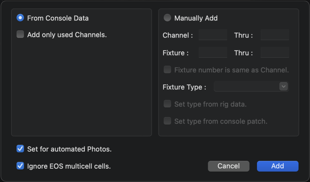
Task: Uncheck Set for automated Photos
Action: 20,148
